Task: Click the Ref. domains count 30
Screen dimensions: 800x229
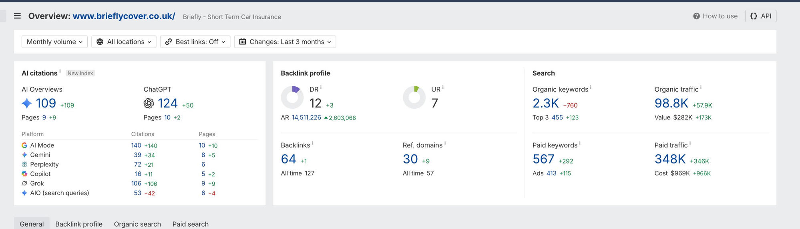Action: [x=410, y=159]
